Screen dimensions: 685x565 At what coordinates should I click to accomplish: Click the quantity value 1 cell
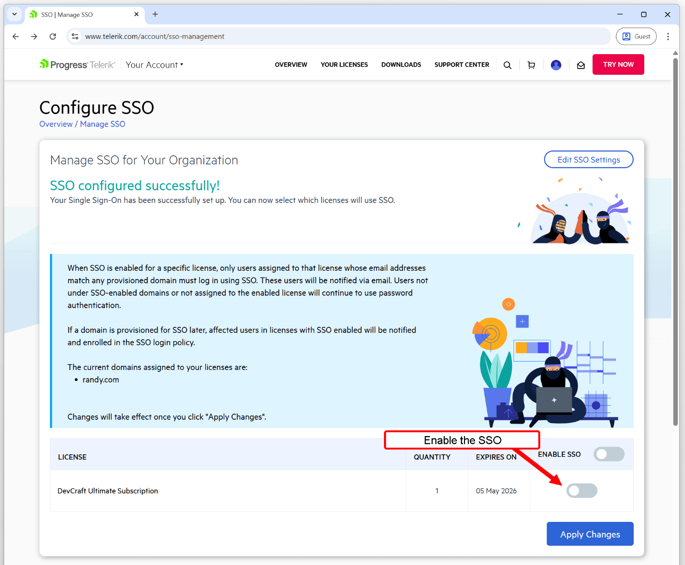pyautogui.click(x=437, y=491)
